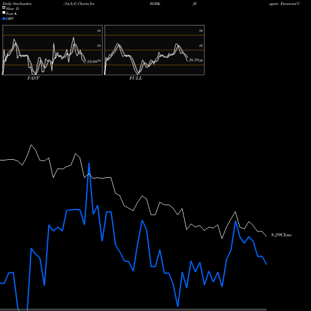Image resolution: width=311 pixels, height=311 pixels.
Task: Click the BSBK ticker symbol text
Action: tap(155, 4)
